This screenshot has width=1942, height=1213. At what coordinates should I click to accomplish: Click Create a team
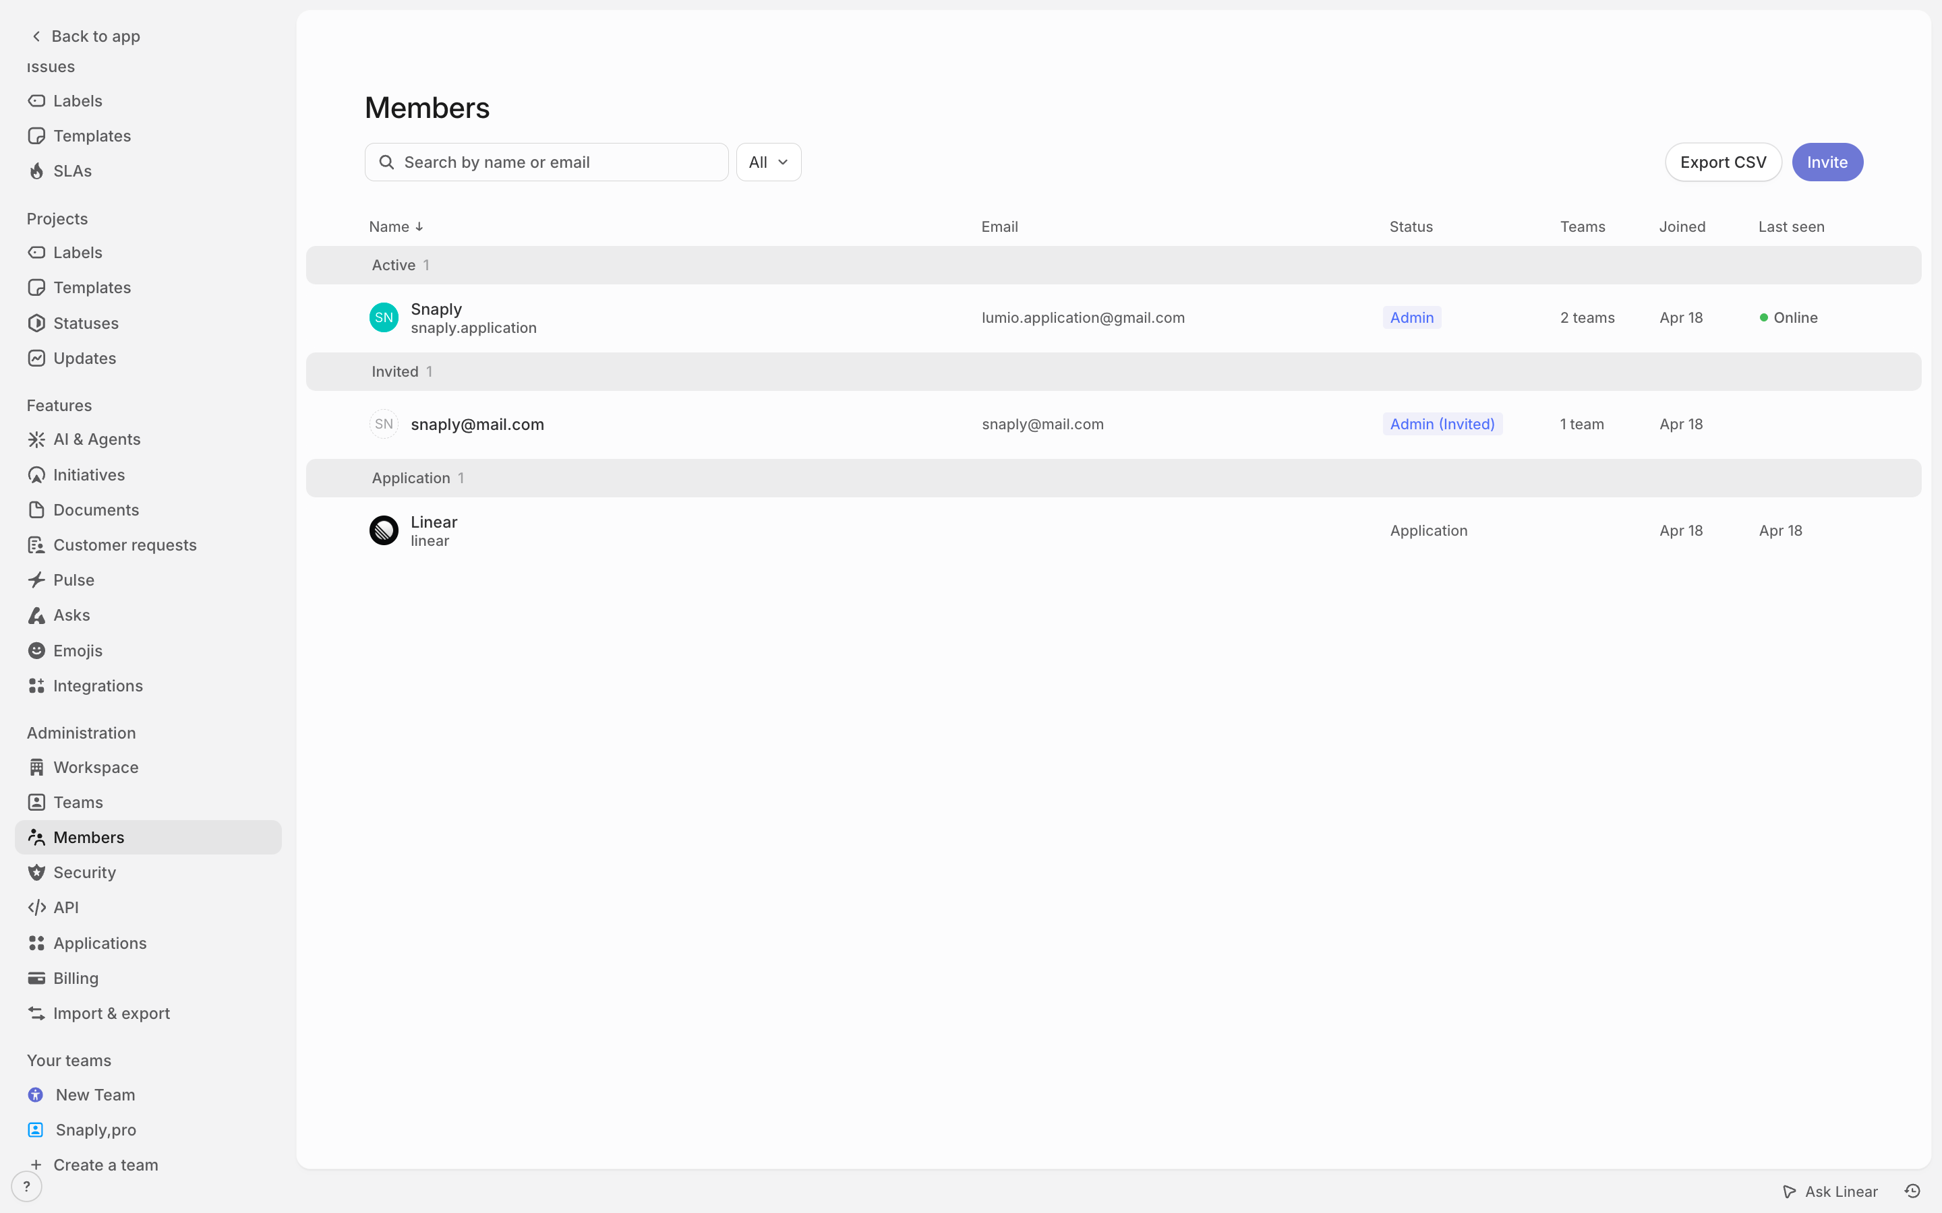coord(105,1165)
